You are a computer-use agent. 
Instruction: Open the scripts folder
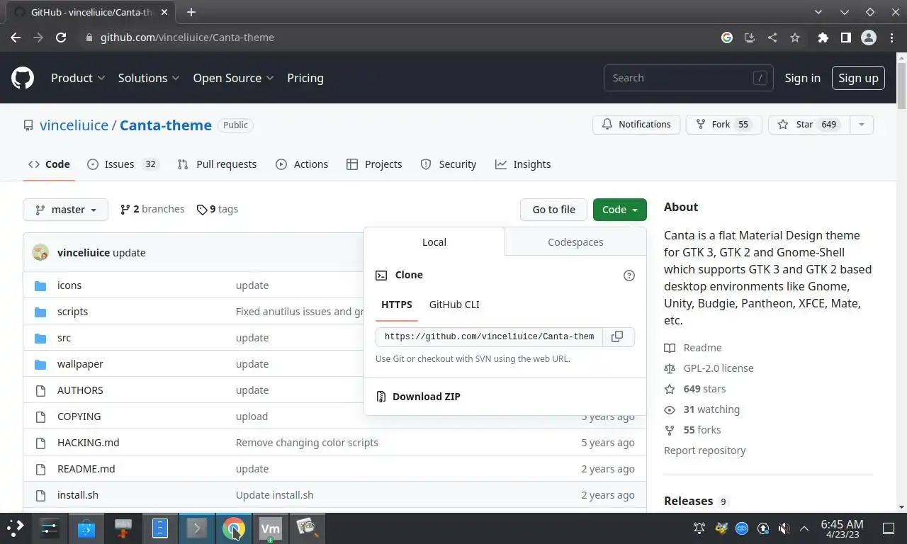(x=72, y=312)
